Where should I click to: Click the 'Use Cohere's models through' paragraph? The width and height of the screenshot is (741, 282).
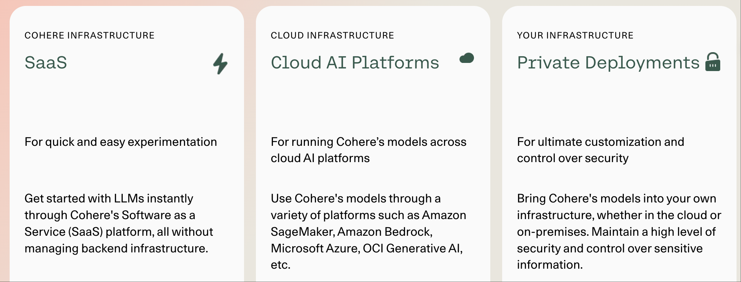pyautogui.click(x=368, y=231)
